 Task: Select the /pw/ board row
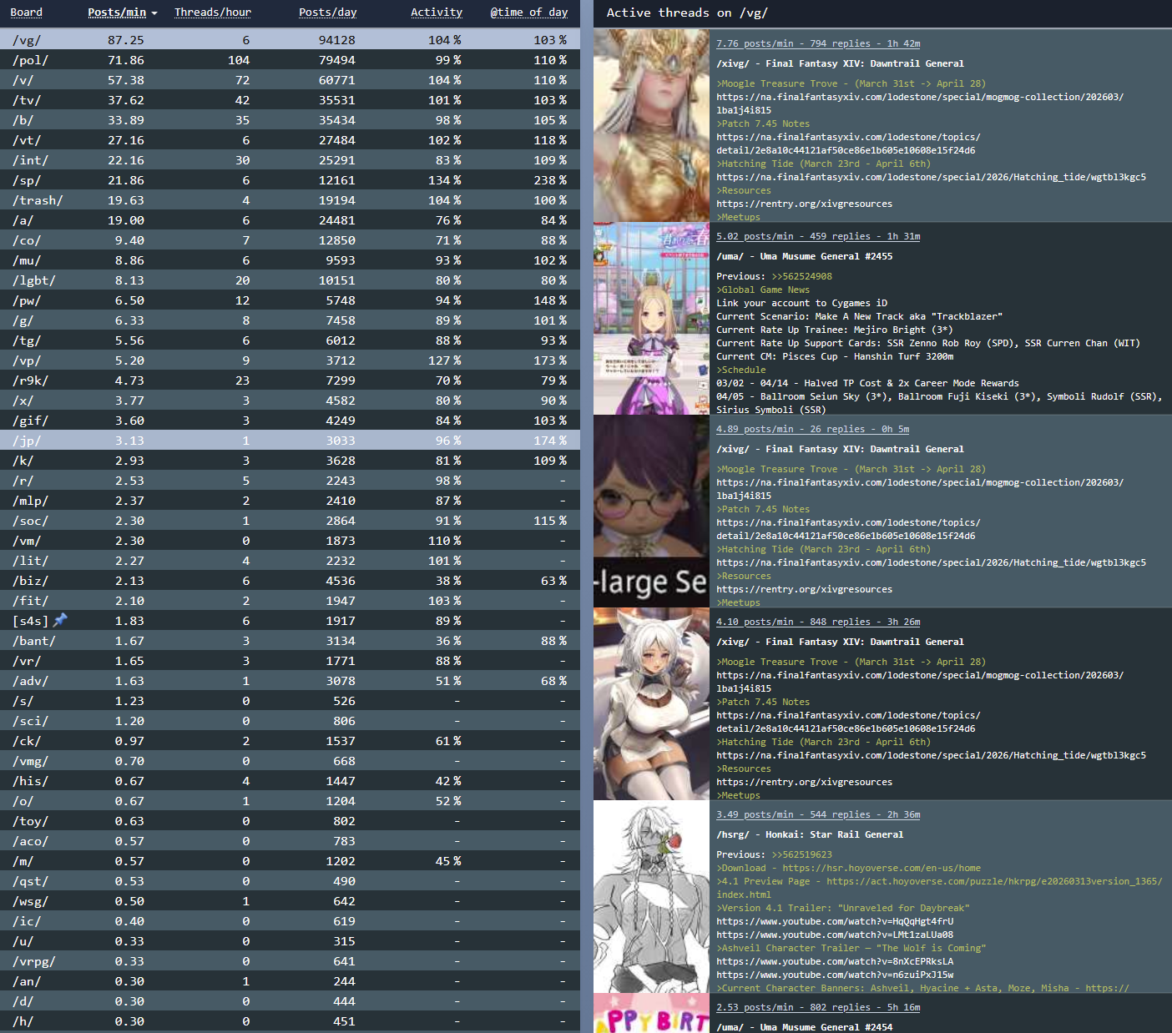coord(290,300)
